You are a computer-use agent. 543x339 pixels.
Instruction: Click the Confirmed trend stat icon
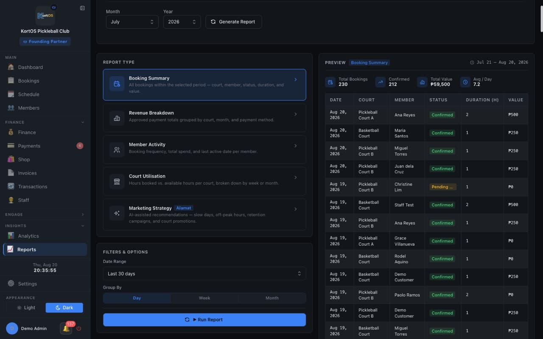point(381,82)
